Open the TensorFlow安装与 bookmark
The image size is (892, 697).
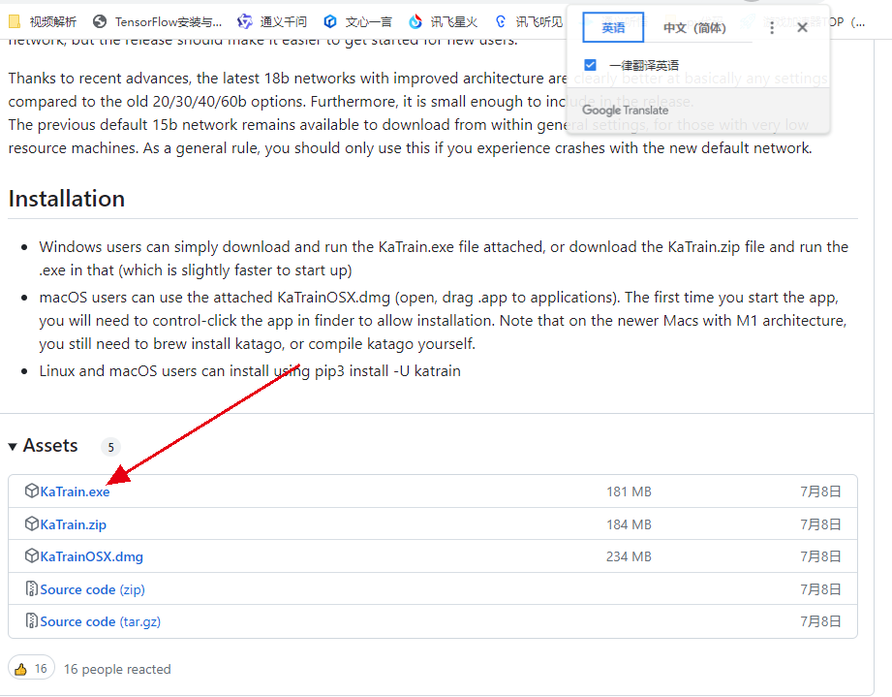click(x=157, y=21)
